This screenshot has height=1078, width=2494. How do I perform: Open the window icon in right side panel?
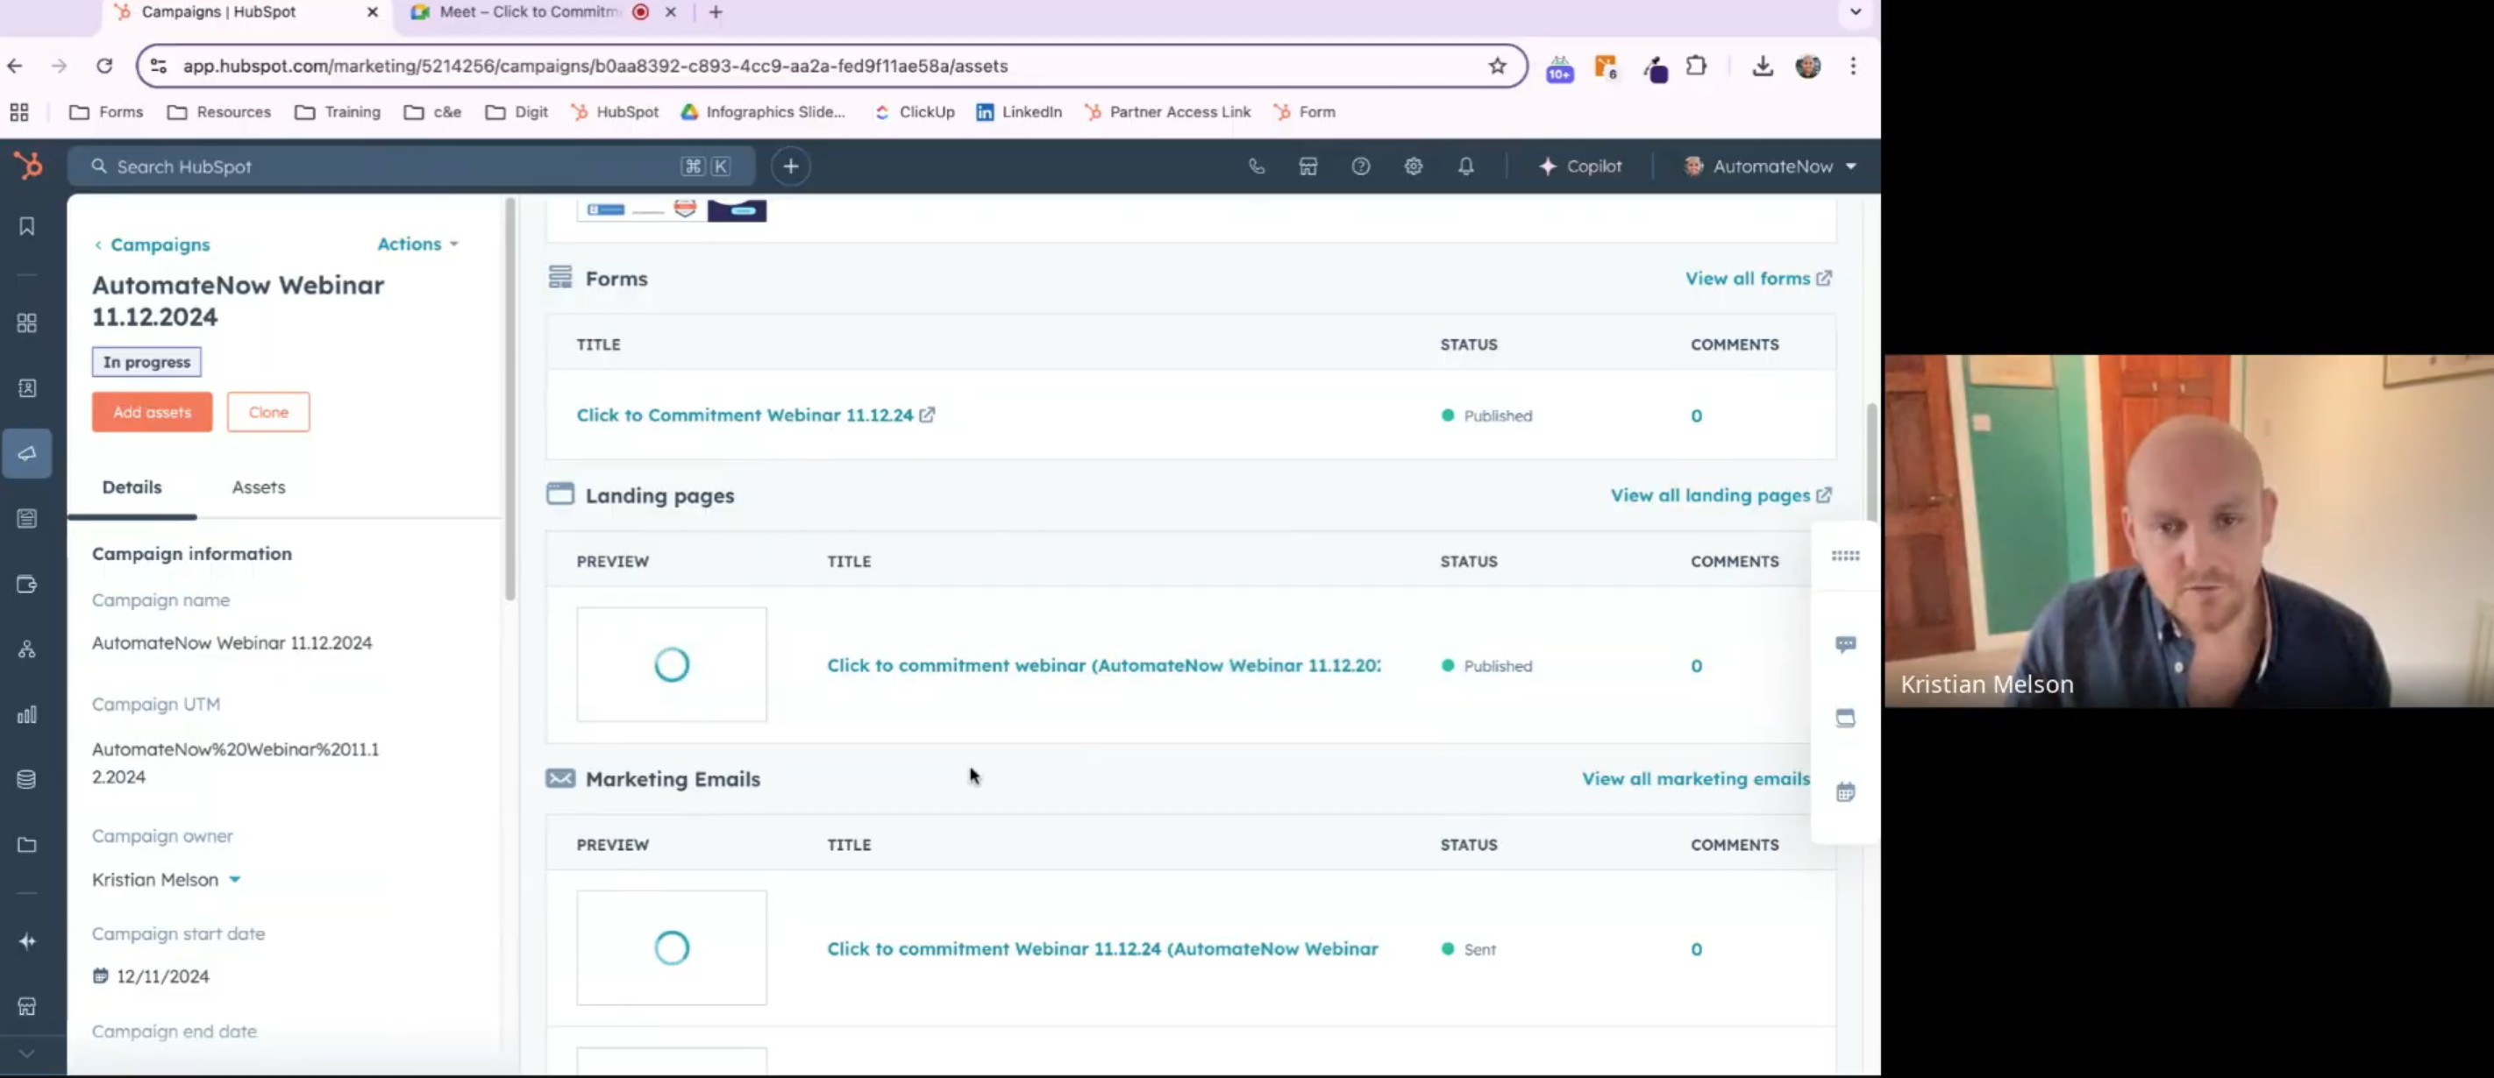1845,718
